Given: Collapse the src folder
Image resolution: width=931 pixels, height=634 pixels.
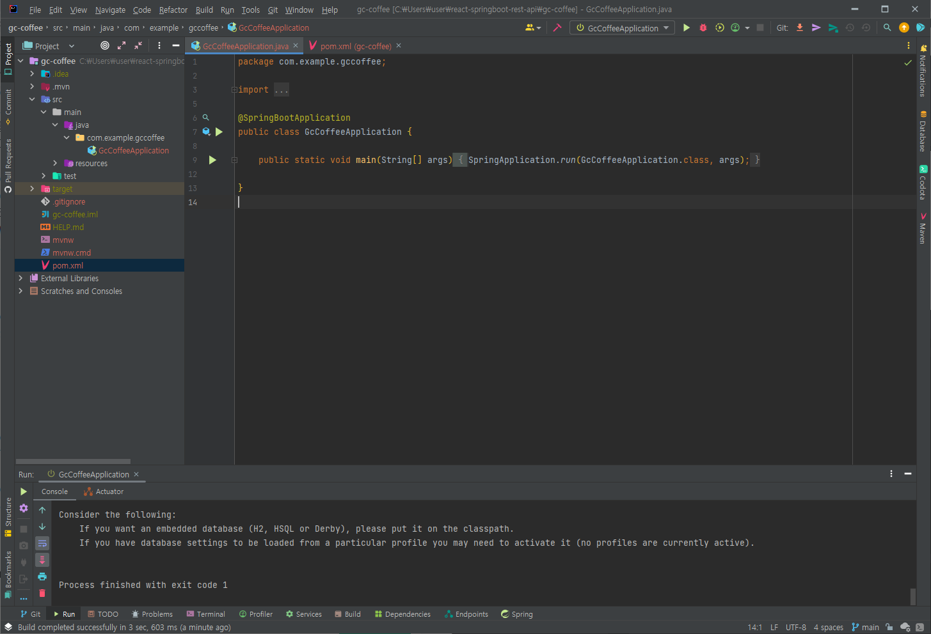Looking at the screenshot, I should 32,99.
